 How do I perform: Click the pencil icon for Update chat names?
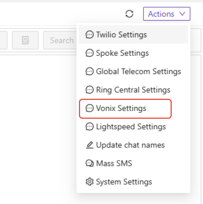90,145
